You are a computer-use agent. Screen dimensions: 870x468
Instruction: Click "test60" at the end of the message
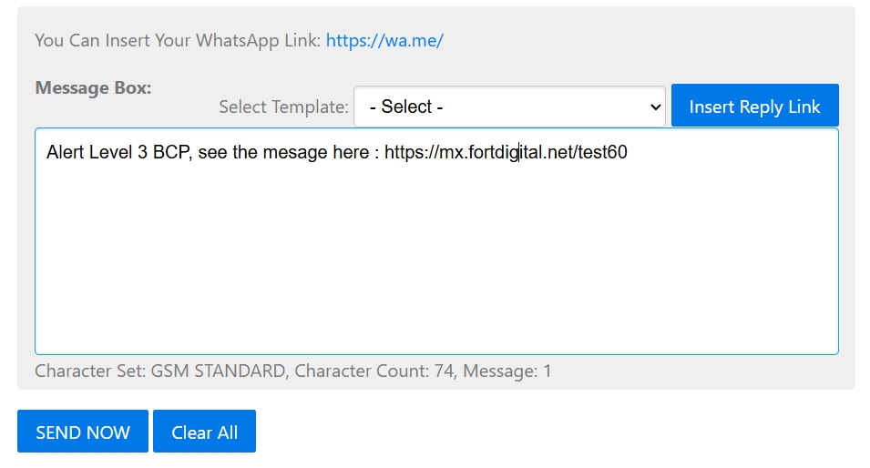click(x=603, y=153)
